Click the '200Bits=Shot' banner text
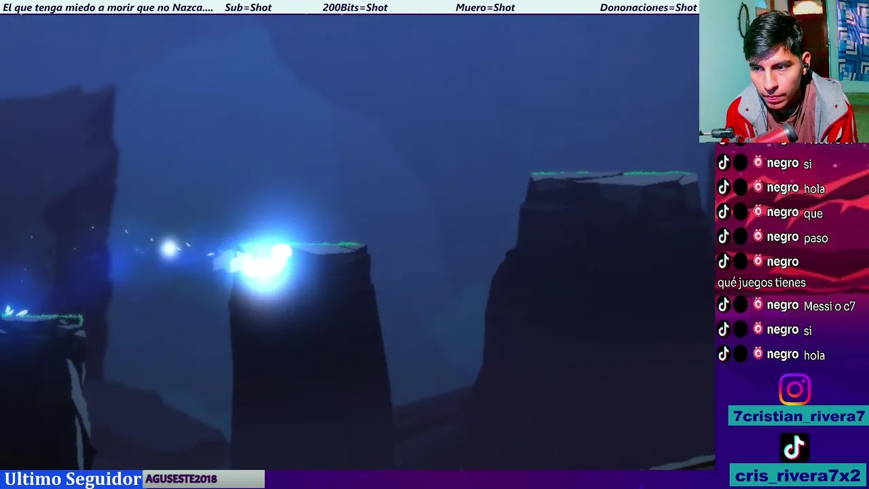The width and height of the screenshot is (869, 489). coord(354,7)
